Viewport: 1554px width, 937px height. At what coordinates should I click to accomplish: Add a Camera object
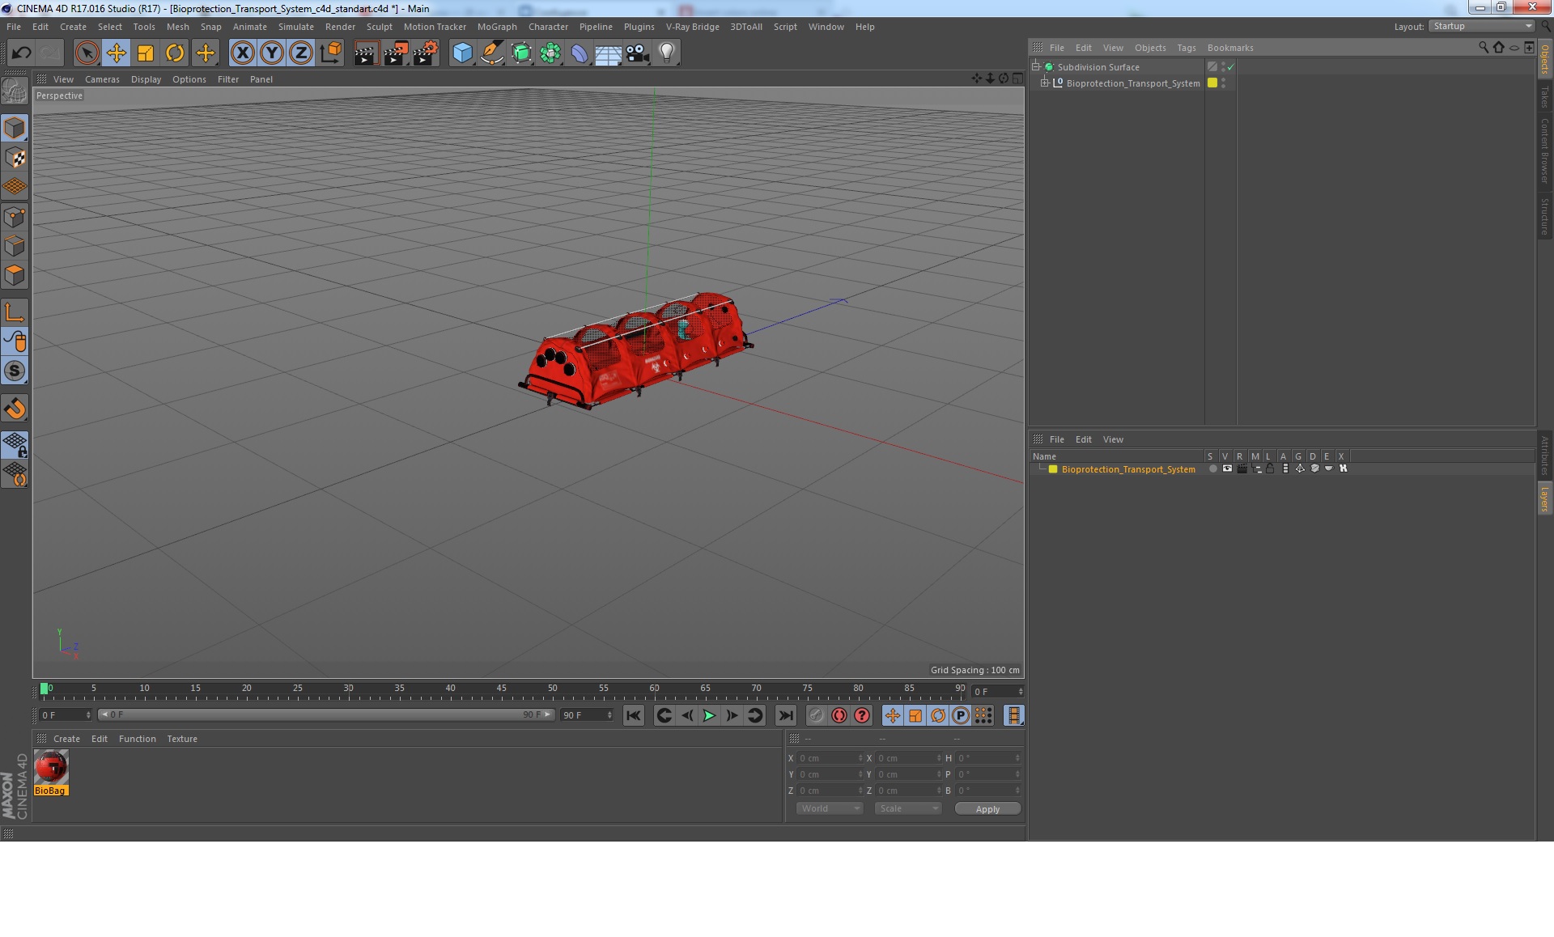pos(638,53)
